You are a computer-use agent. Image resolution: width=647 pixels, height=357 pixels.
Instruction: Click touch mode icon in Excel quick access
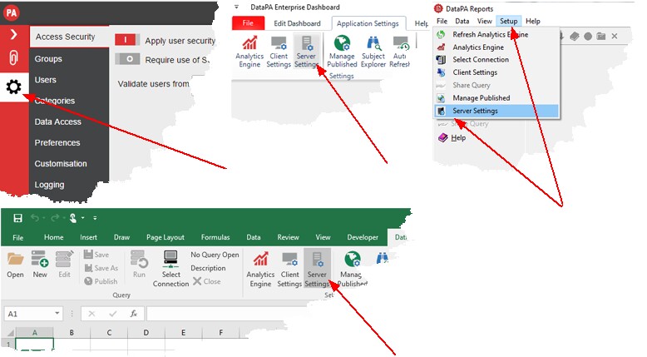click(x=73, y=218)
